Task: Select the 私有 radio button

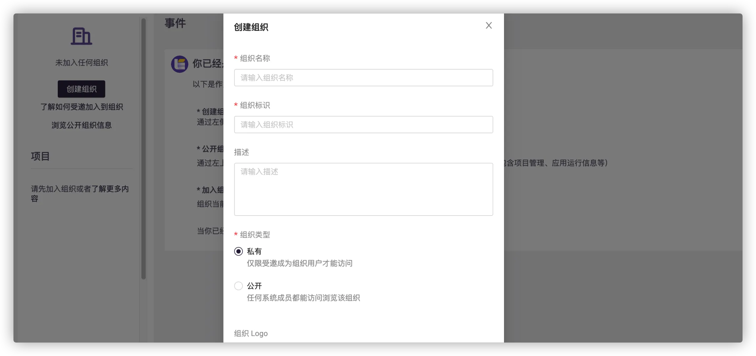Action: click(239, 251)
